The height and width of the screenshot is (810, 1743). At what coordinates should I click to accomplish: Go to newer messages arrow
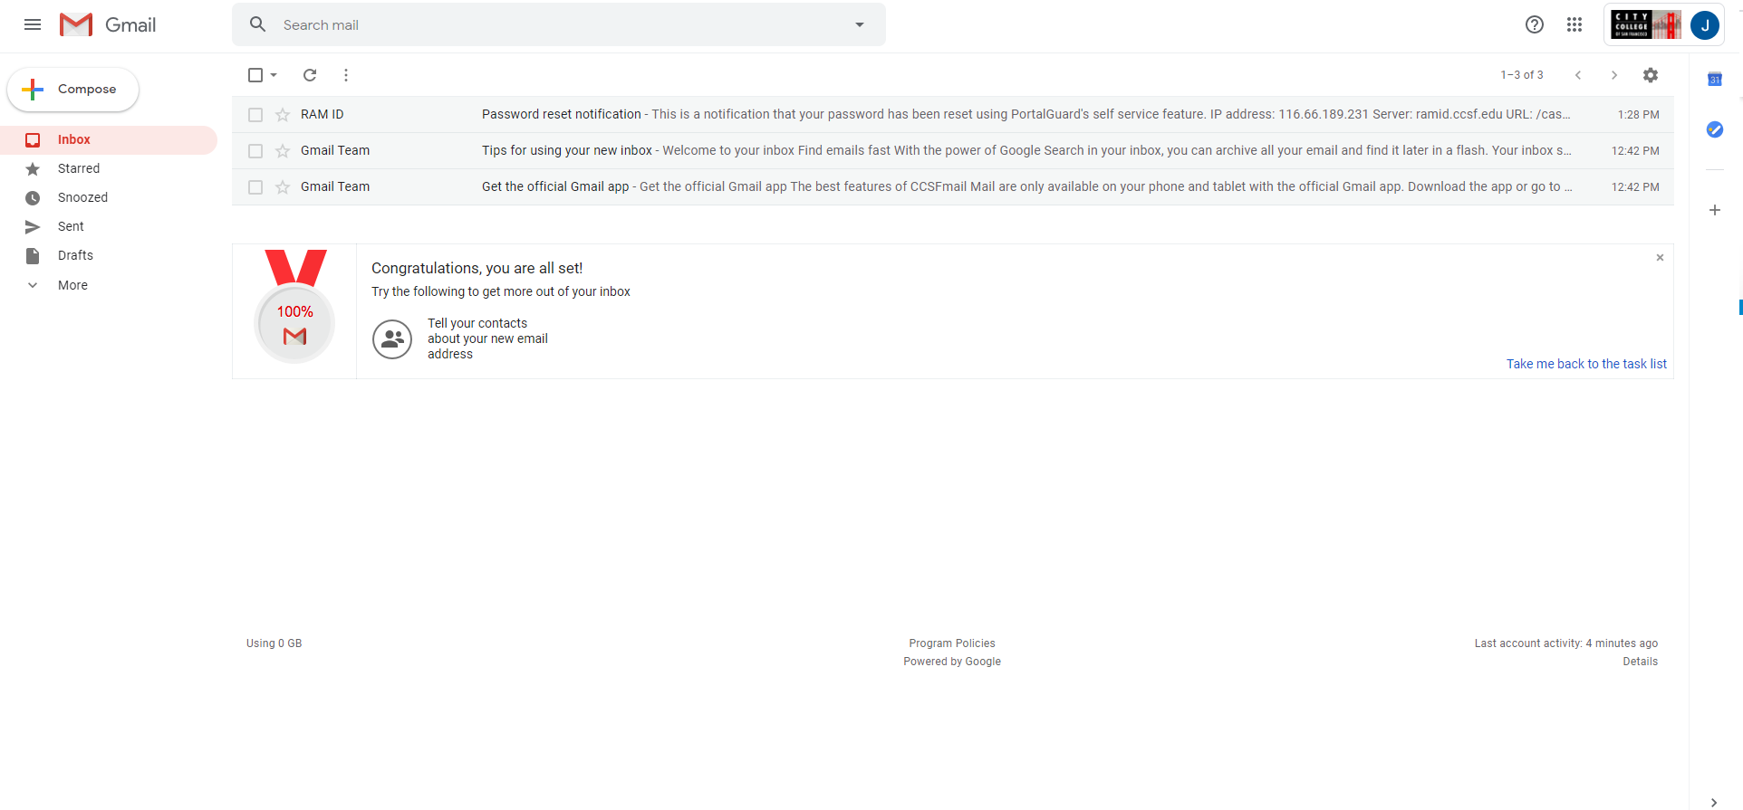pos(1578,75)
